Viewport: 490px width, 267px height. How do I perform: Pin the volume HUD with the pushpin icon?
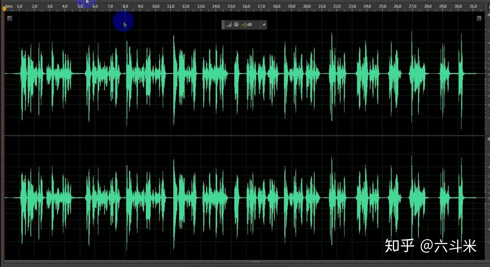pos(264,25)
